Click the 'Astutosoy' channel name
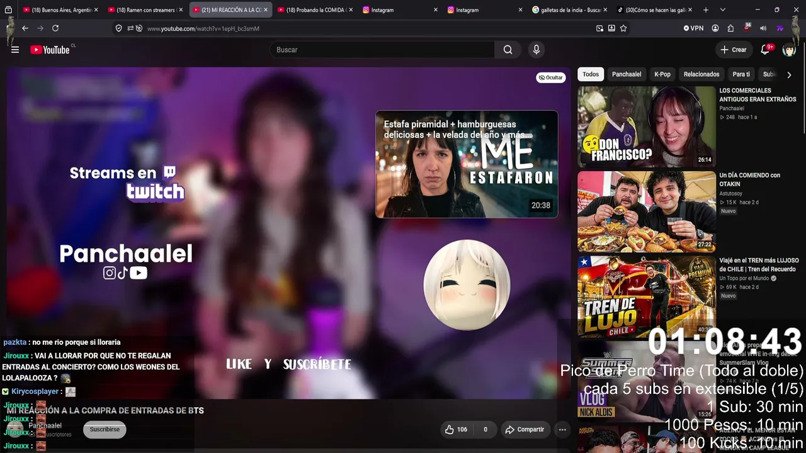This screenshot has height=453, width=806. point(731,193)
